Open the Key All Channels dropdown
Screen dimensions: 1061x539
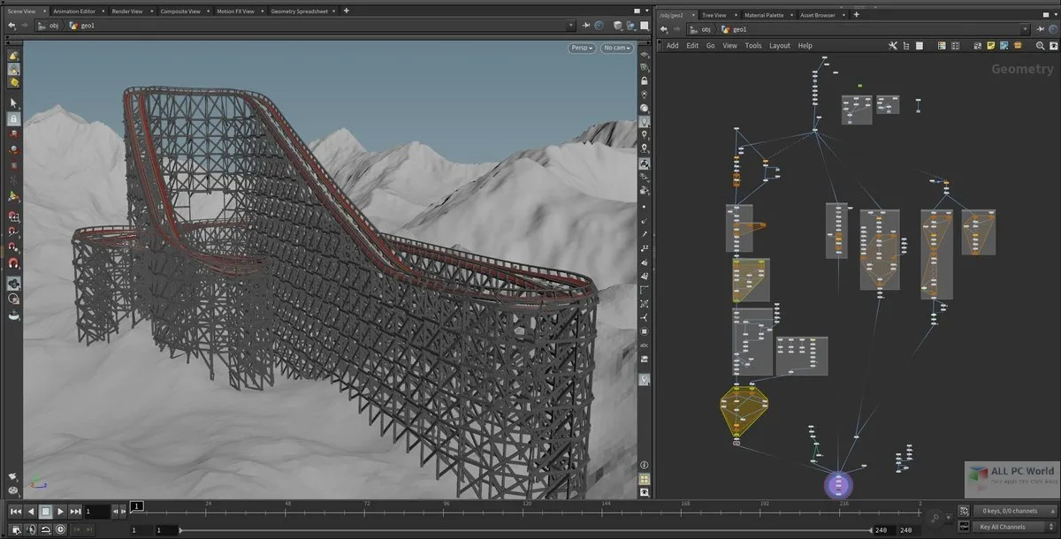tap(1012, 528)
